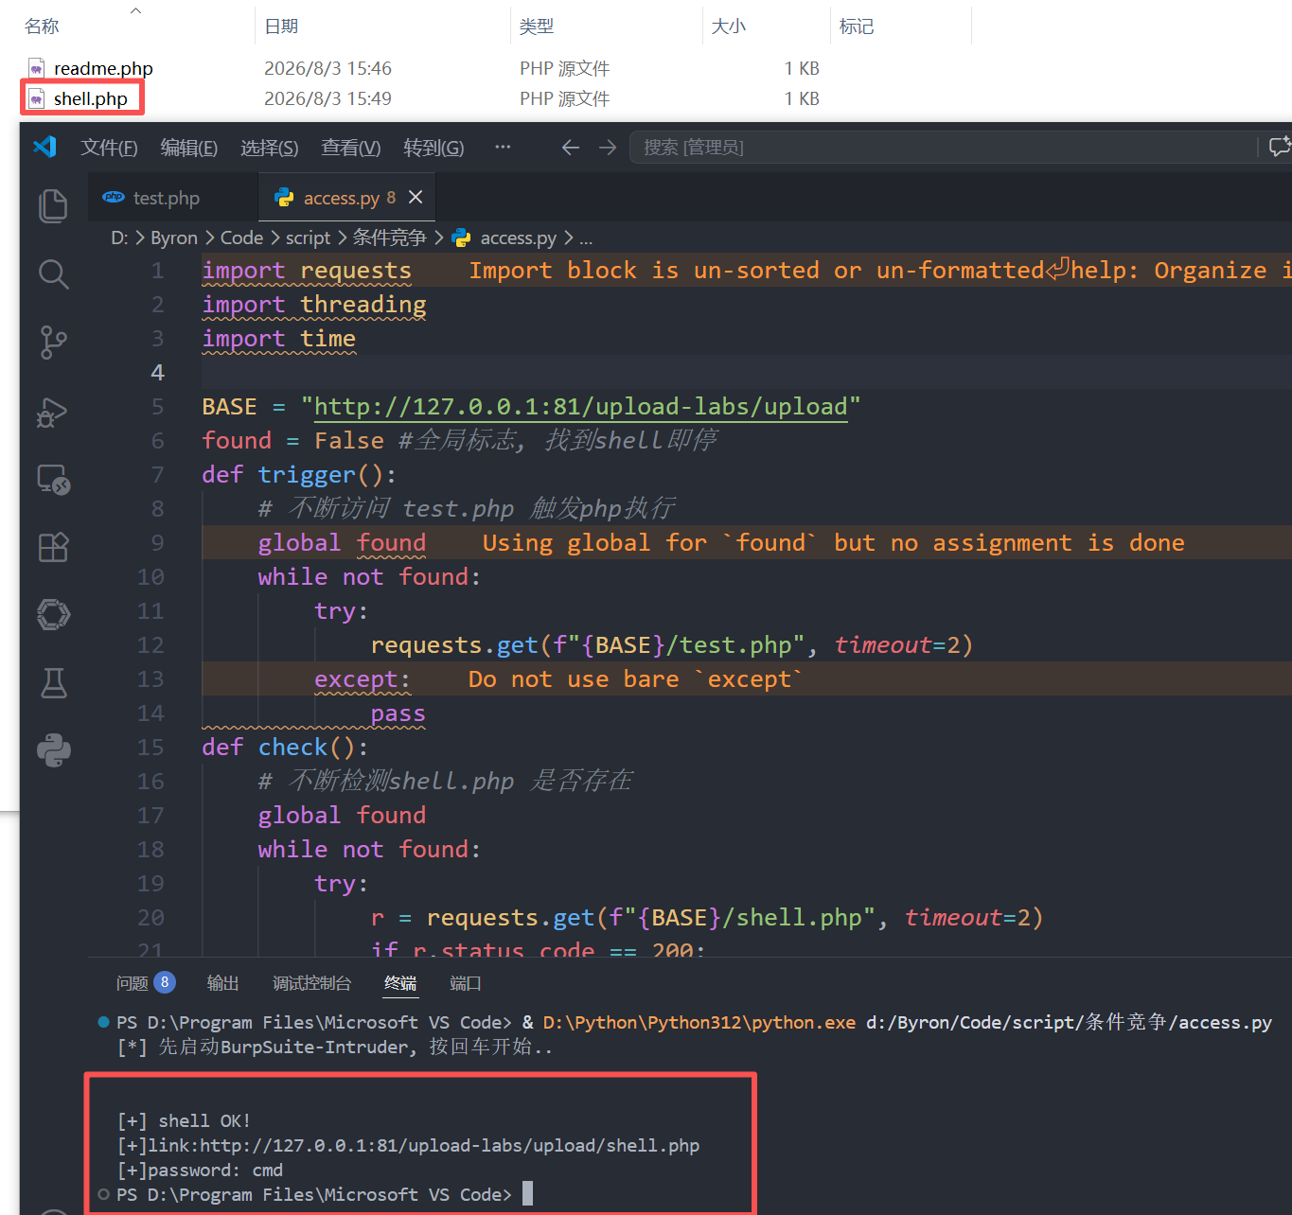Open the 查看(V) menu

click(x=350, y=148)
